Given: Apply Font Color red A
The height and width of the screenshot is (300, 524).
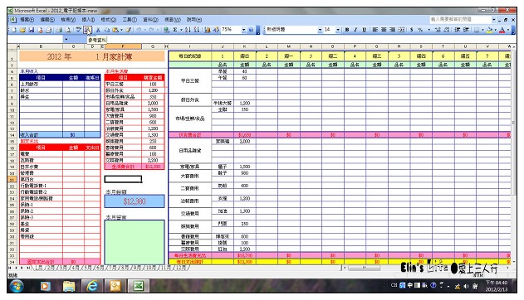Looking at the screenshot, I should click(502, 30).
